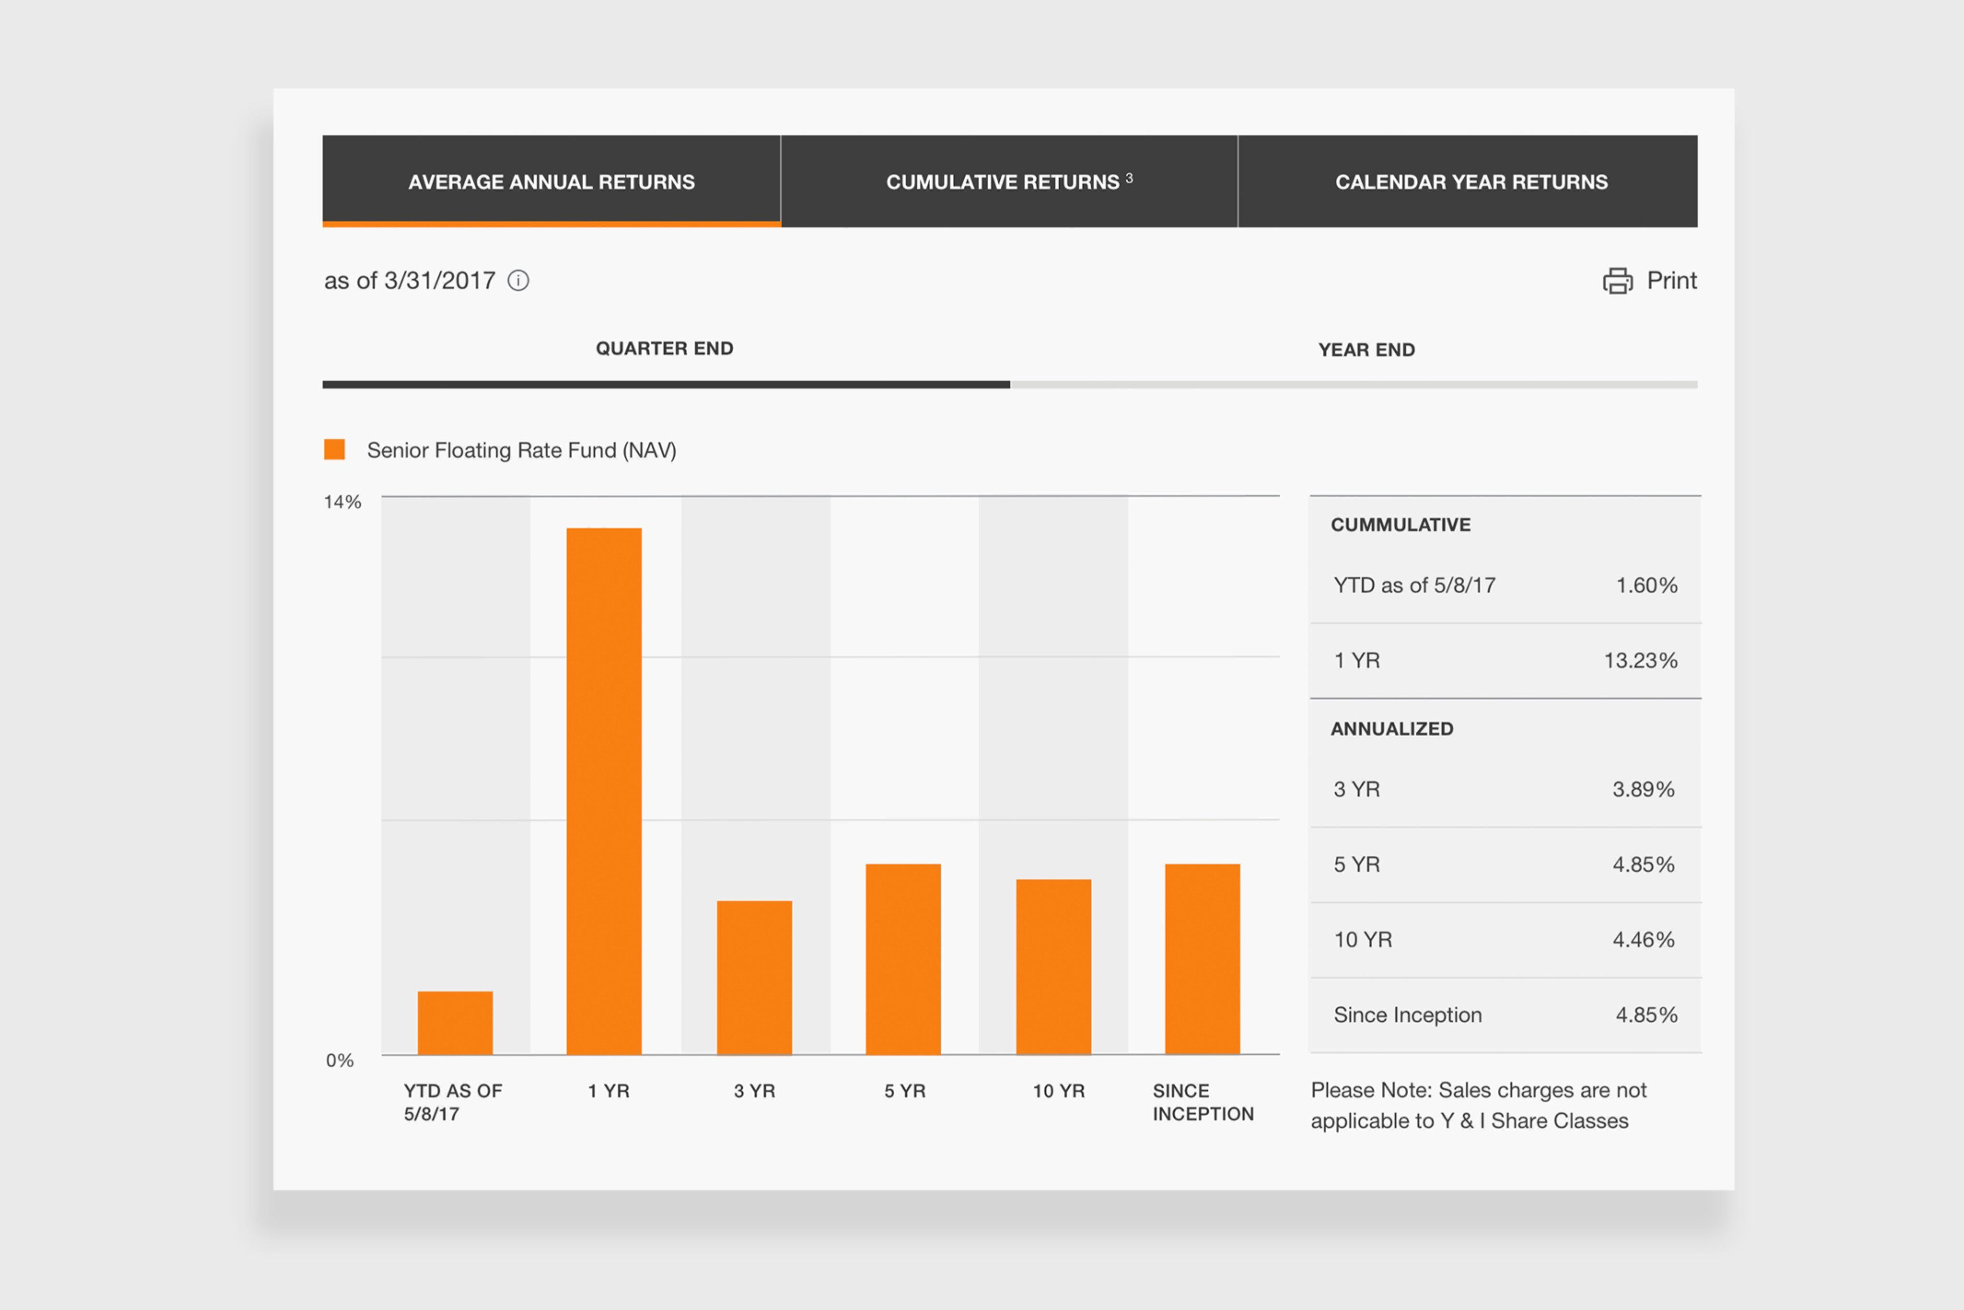Image resolution: width=1964 pixels, height=1310 pixels.
Task: Switch to the Quarter End view
Action: 665,348
